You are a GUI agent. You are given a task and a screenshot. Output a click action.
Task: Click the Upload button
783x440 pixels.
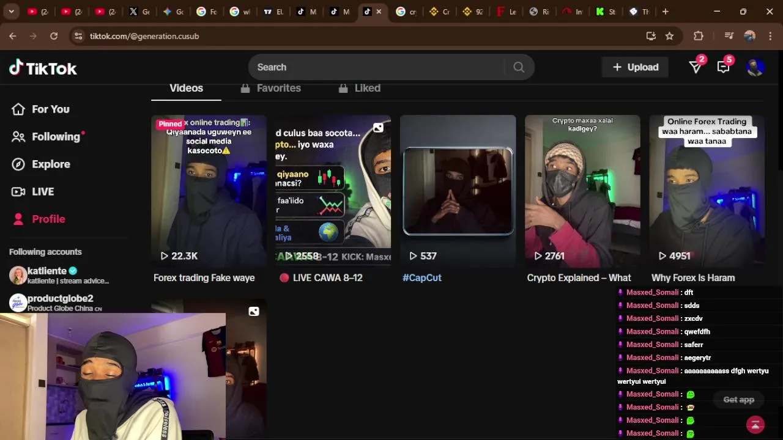(x=635, y=67)
